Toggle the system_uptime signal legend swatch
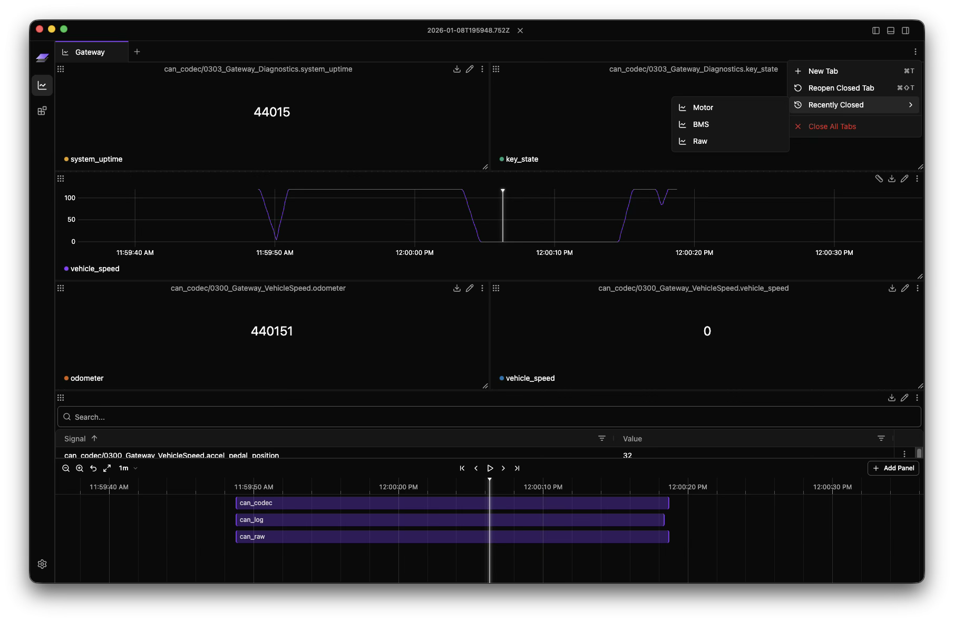The image size is (954, 622). [x=66, y=159]
